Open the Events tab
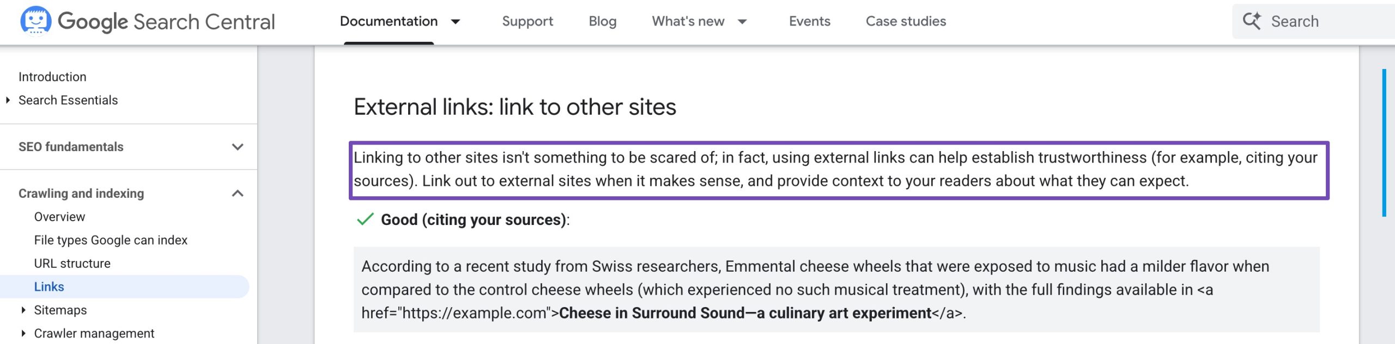The width and height of the screenshot is (1395, 344). (809, 21)
